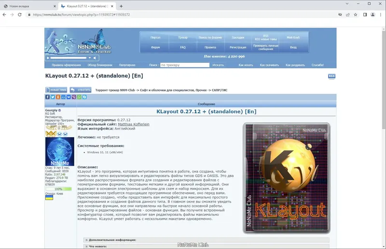Open Обход блокировок link
Screen dimensions: 386x249
click(100, 65)
